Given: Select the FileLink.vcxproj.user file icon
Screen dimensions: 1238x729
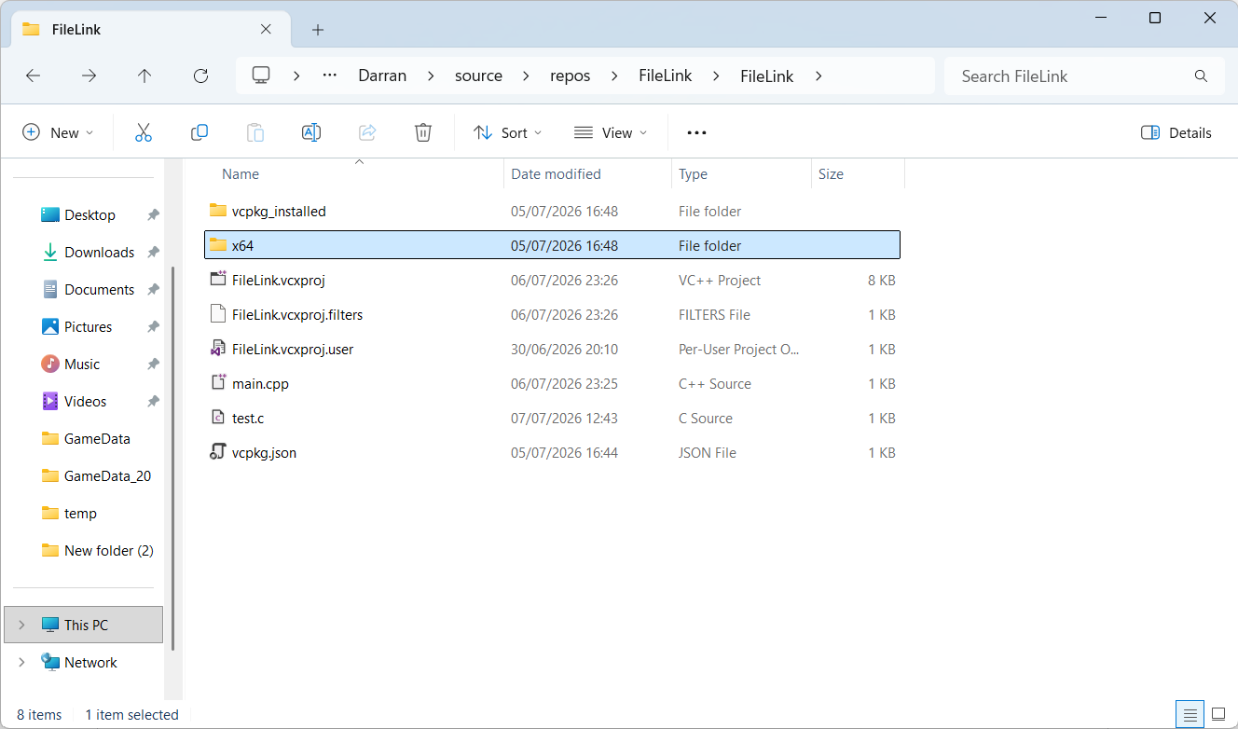Looking at the screenshot, I should (218, 349).
